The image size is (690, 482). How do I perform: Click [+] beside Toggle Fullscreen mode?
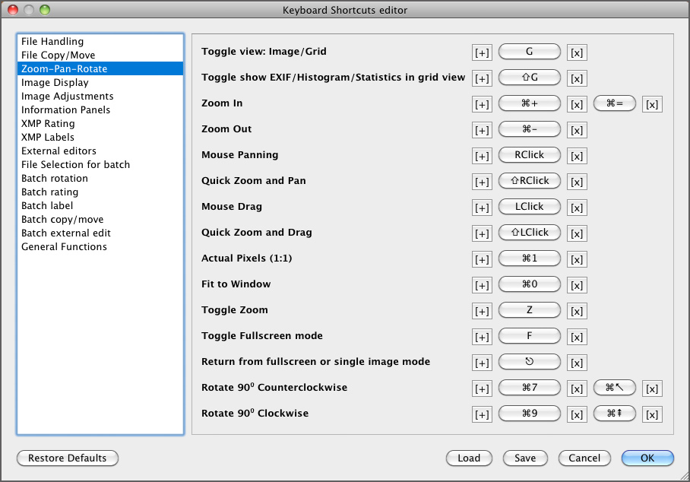tap(482, 337)
